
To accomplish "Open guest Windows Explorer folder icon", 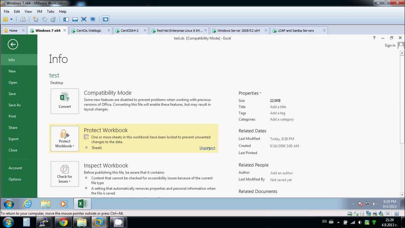I will pos(46,204).
